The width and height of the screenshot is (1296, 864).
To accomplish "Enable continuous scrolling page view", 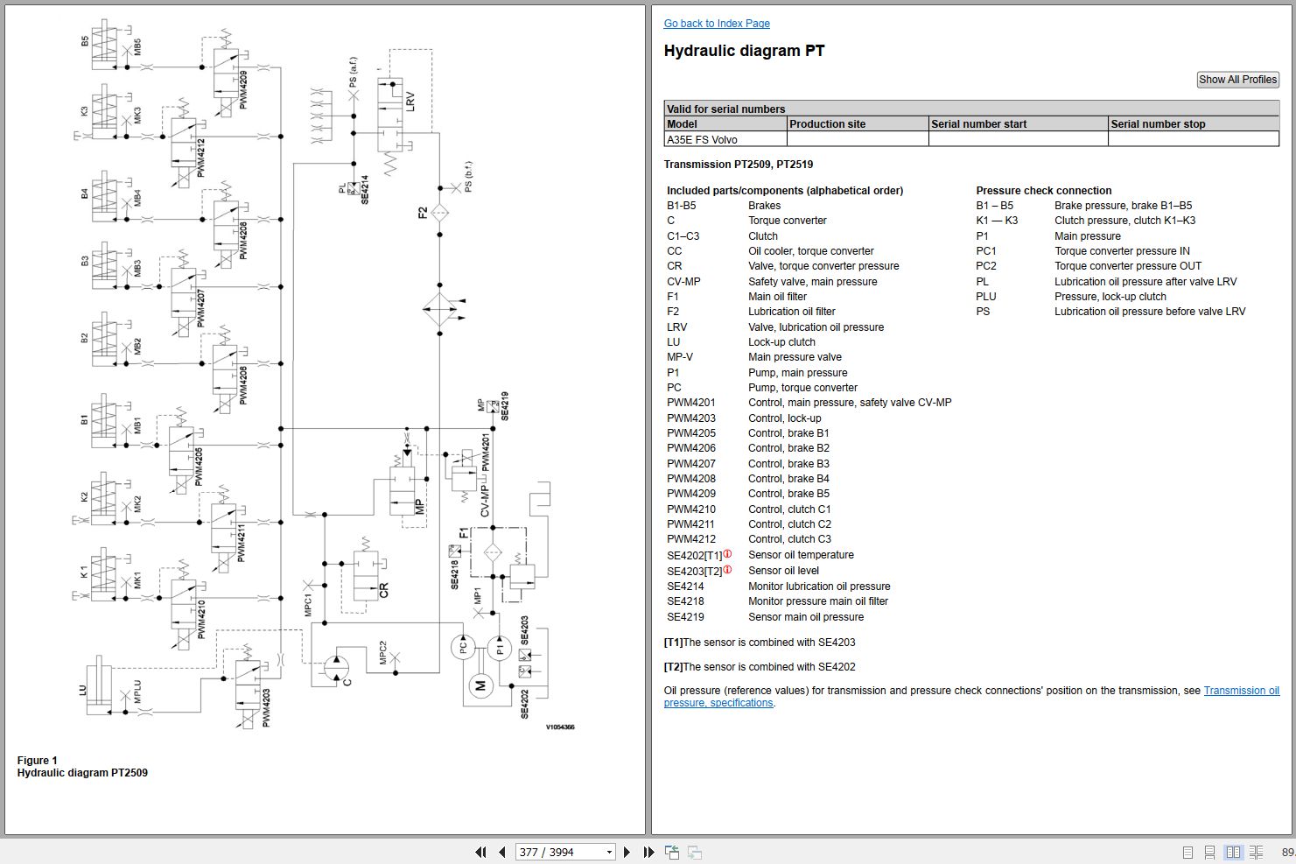I will (1209, 852).
